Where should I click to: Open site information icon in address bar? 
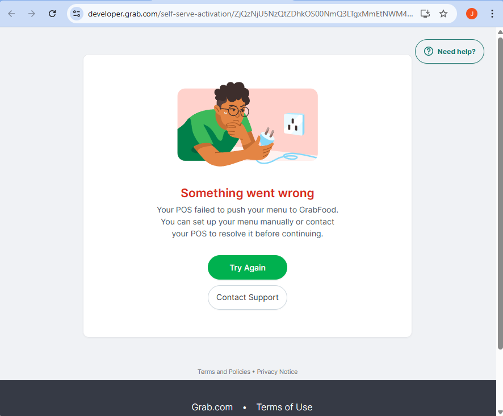click(77, 14)
